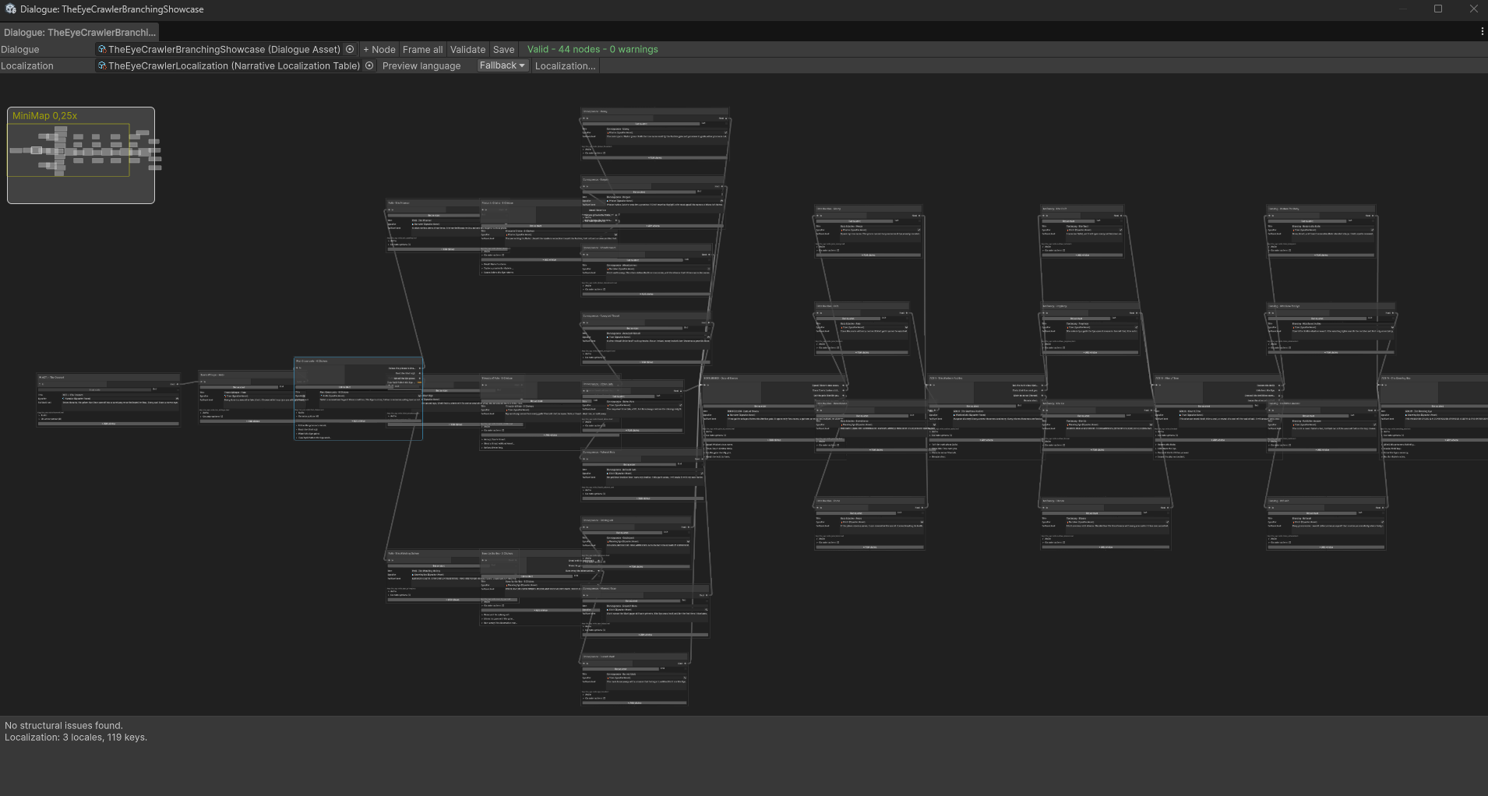The height and width of the screenshot is (796, 1488).
Task: Click the TheEyeCrawlerLocalization asset icon
Action: [102, 66]
